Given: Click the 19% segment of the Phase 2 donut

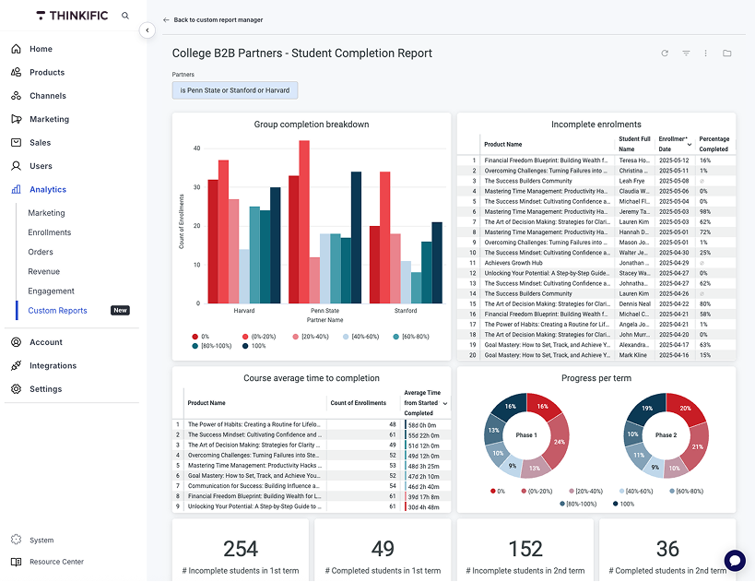Looking at the screenshot, I should pyautogui.click(x=647, y=408).
